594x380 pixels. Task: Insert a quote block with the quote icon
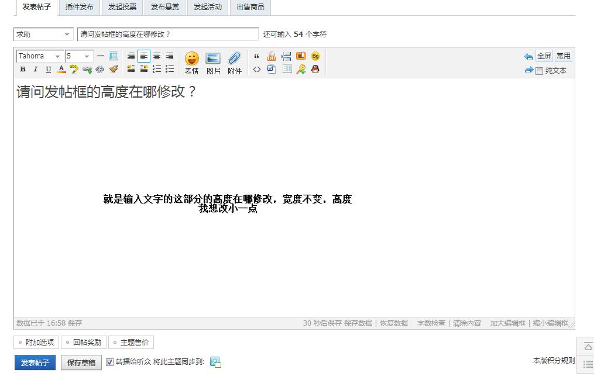[x=256, y=56]
